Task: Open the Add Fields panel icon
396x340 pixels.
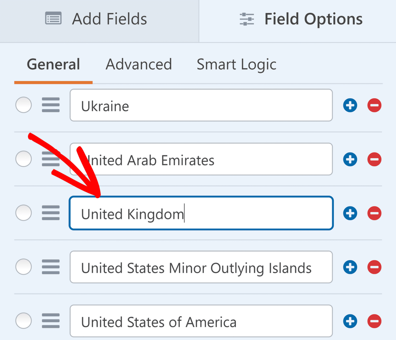Action: click(53, 19)
